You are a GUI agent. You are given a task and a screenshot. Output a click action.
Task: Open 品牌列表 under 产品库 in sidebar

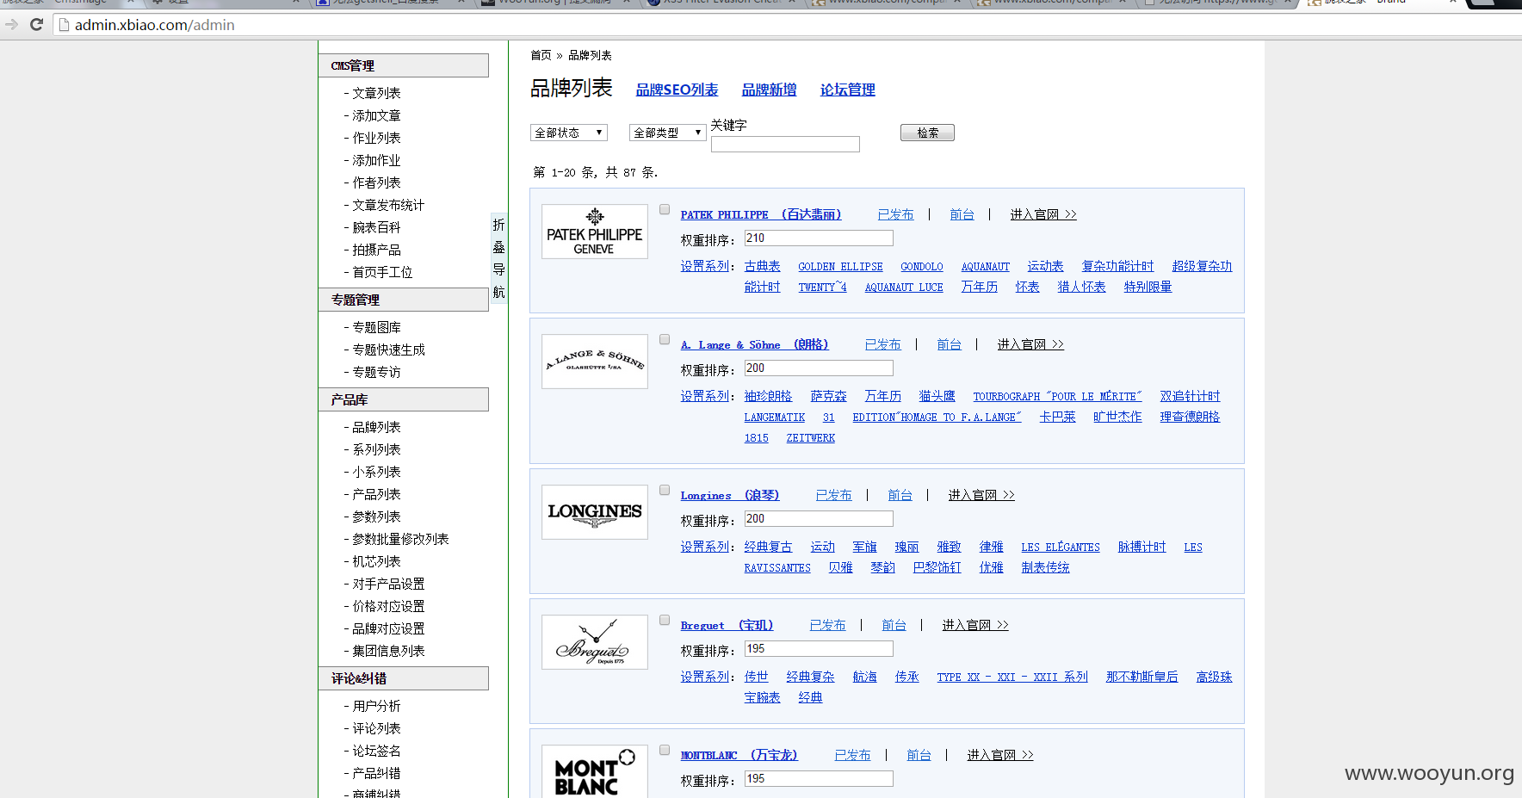click(x=376, y=427)
